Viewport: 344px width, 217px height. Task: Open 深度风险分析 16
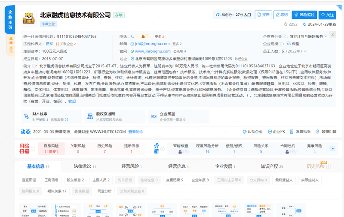(x=207, y=148)
